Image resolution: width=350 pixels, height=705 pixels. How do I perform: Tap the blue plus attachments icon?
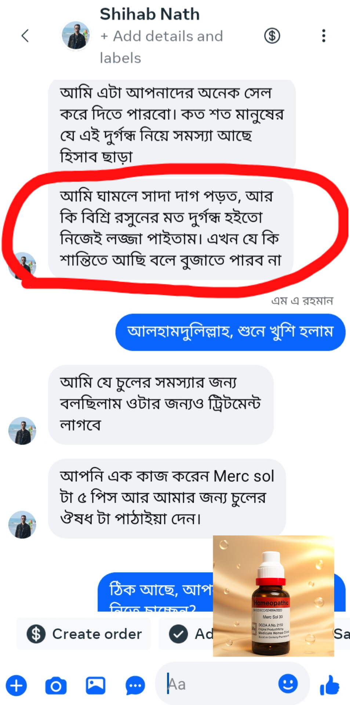16,685
